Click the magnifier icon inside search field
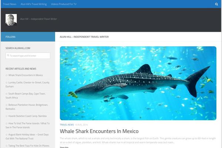Viewport: 222px width, 148px height. [x=8, y=55]
